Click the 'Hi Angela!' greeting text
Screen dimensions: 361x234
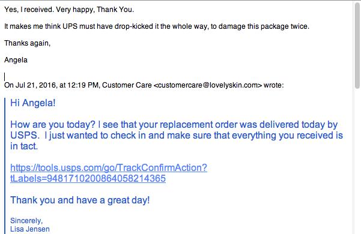(x=33, y=103)
